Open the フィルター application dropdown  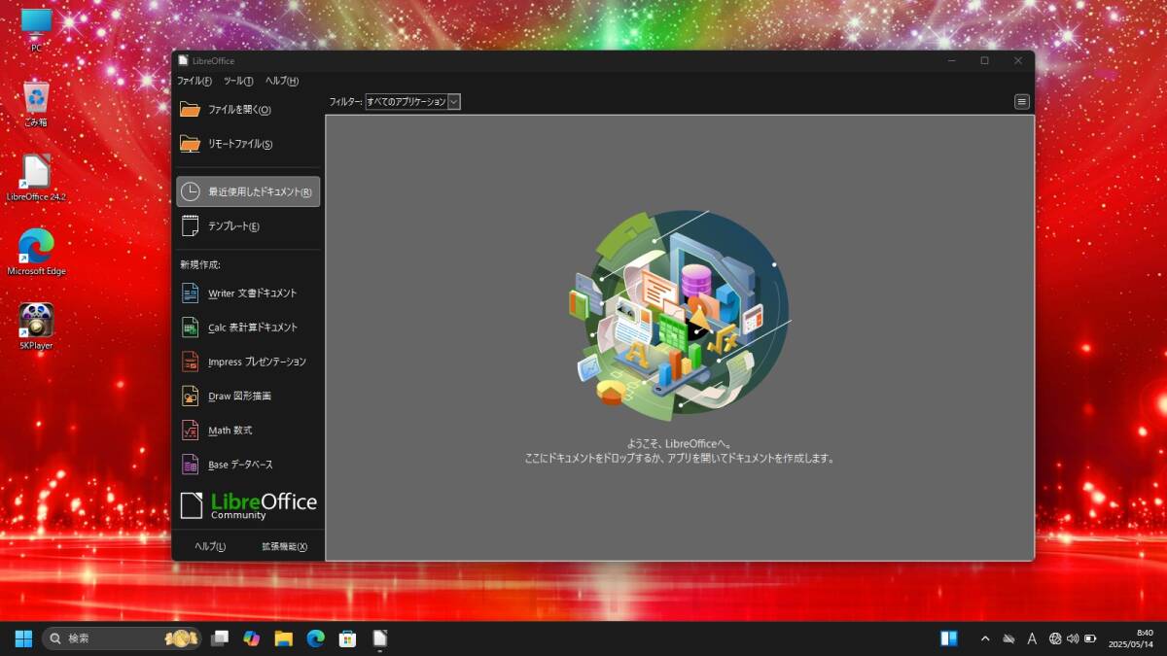click(412, 101)
